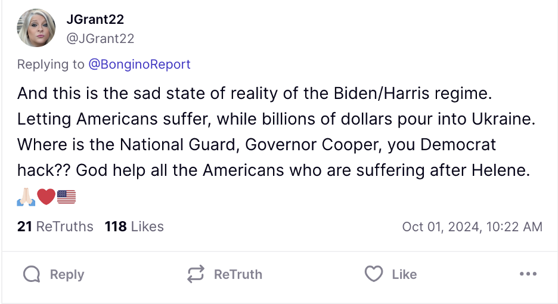Click the 'Reply' text label

click(x=67, y=274)
